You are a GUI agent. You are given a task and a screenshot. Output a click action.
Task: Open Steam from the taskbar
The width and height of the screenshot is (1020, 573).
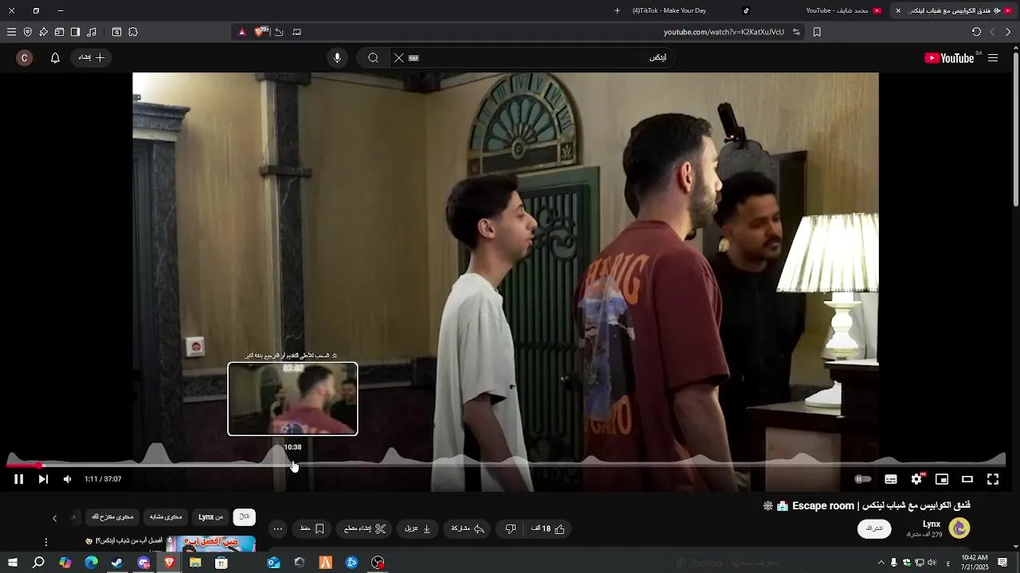117,563
